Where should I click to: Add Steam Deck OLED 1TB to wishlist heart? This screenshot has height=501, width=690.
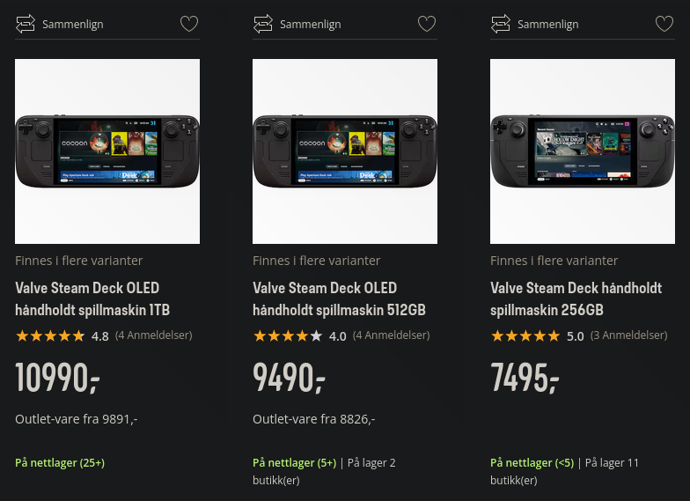[189, 23]
